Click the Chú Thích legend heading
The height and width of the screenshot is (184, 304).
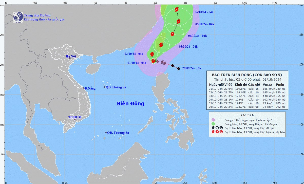[x=247, y=115]
